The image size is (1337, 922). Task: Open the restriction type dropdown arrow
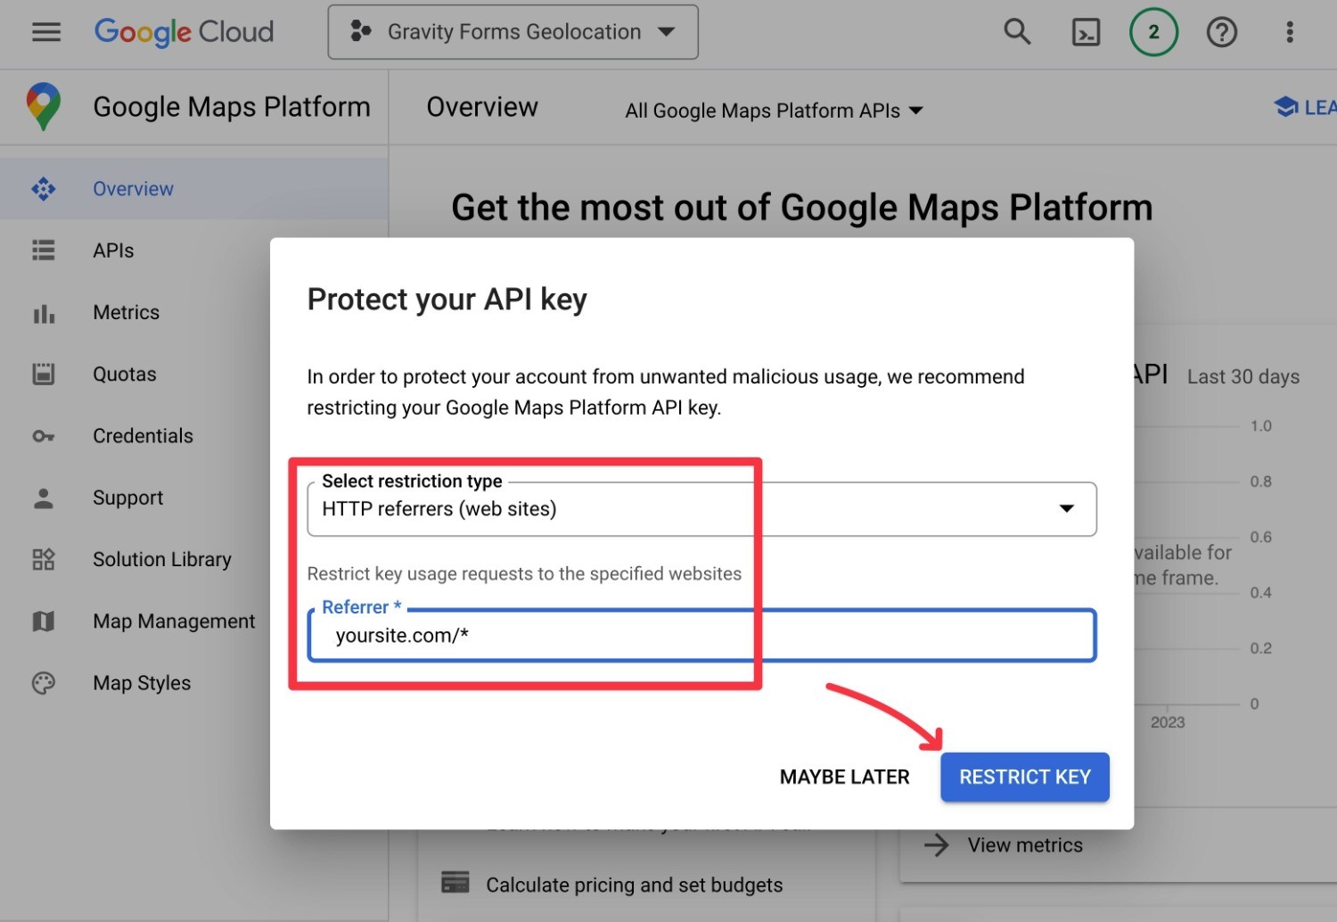point(1067,509)
